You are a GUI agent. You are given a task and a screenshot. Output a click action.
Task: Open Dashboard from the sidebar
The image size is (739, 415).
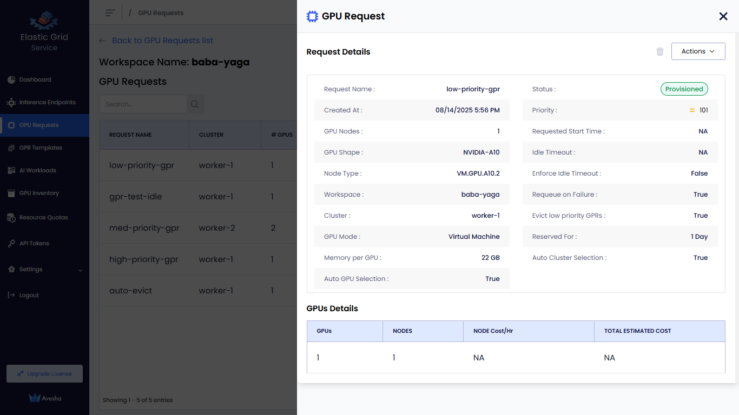(35, 79)
